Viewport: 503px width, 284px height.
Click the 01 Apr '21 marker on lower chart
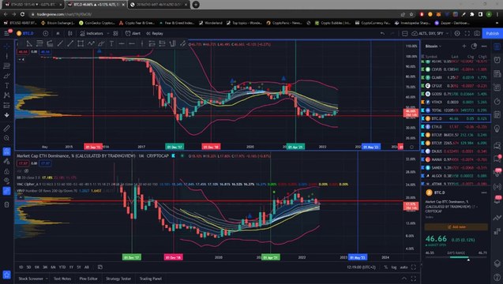[x=271, y=257]
